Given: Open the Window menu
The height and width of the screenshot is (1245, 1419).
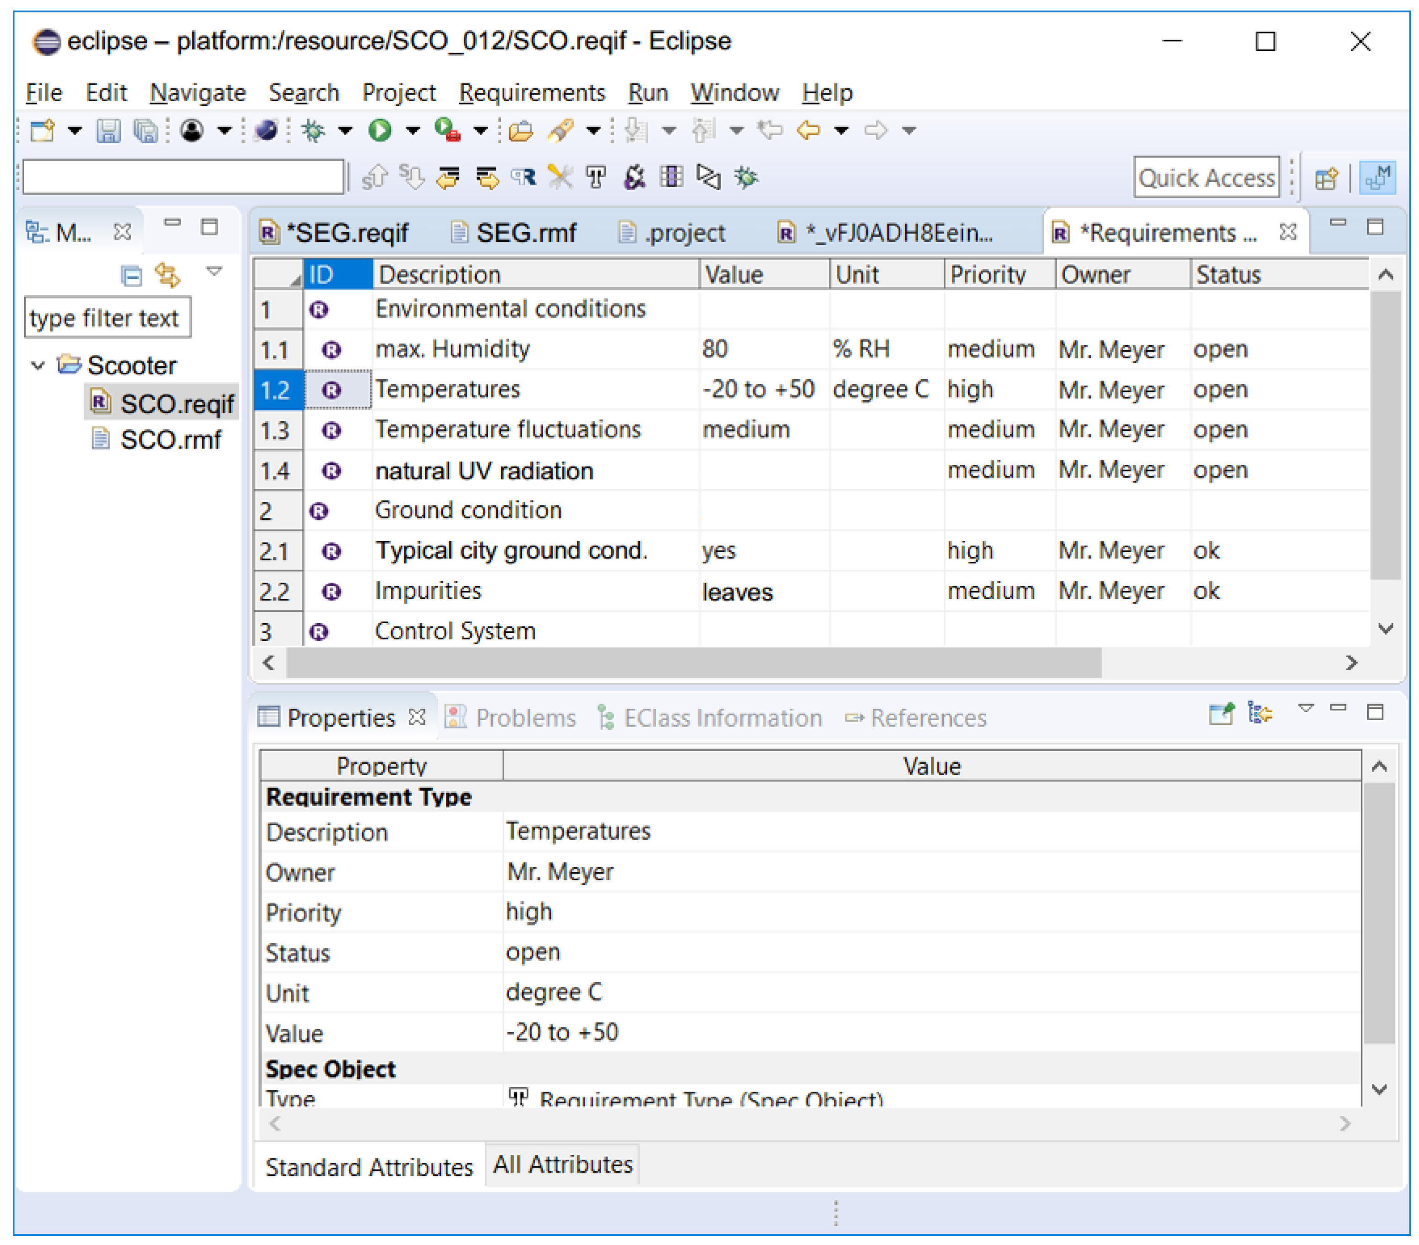Looking at the screenshot, I should pos(734,92).
